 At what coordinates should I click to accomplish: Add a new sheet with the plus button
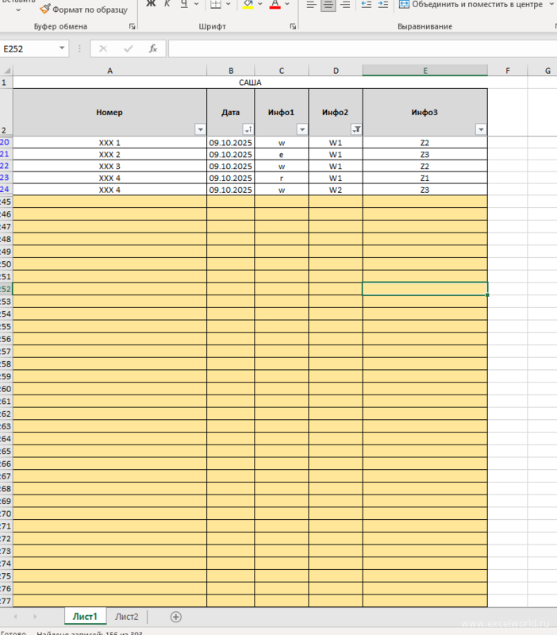click(176, 617)
